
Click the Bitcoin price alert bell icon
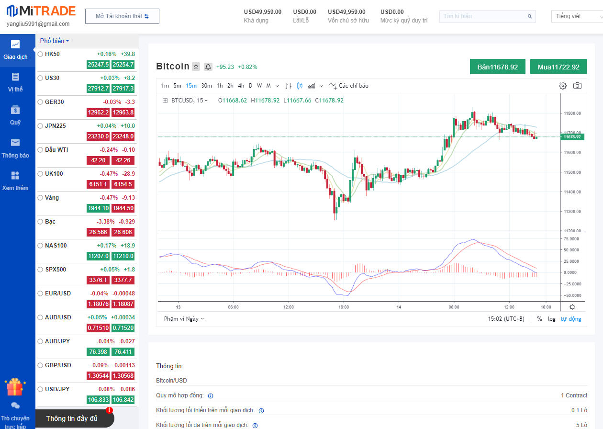(208, 67)
